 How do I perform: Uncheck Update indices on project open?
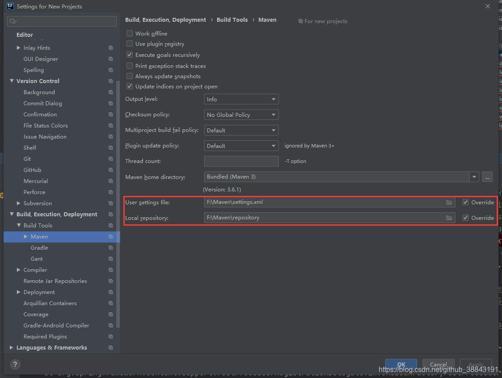pos(130,86)
